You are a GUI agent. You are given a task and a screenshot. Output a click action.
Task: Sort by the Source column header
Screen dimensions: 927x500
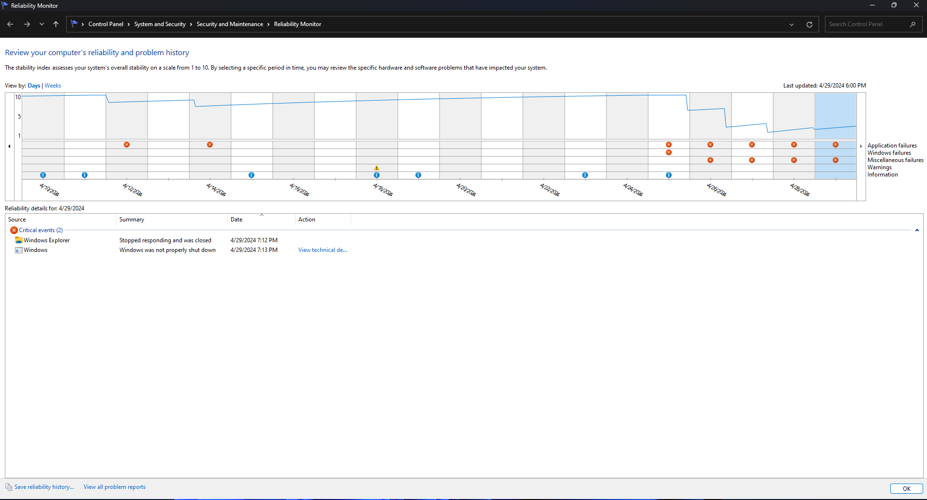pyautogui.click(x=61, y=220)
